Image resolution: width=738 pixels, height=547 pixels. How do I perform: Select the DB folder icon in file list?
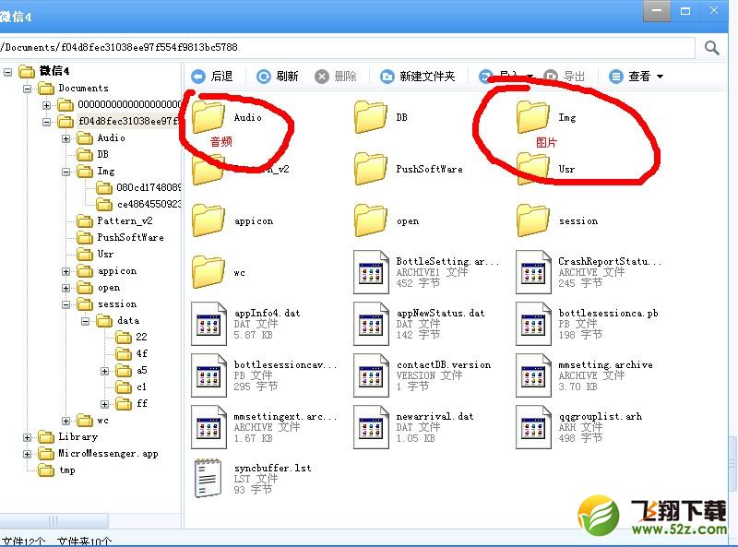tap(371, 117)
